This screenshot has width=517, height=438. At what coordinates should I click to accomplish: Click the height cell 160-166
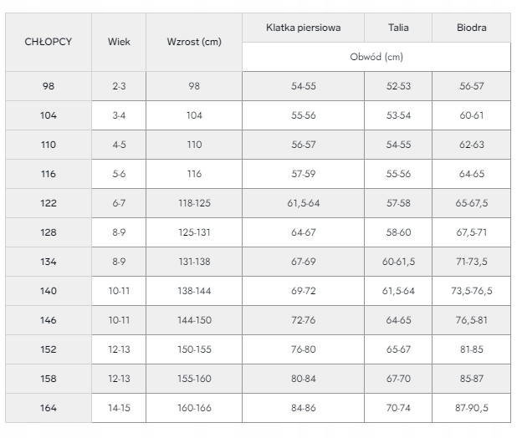[x=194, y=408]
